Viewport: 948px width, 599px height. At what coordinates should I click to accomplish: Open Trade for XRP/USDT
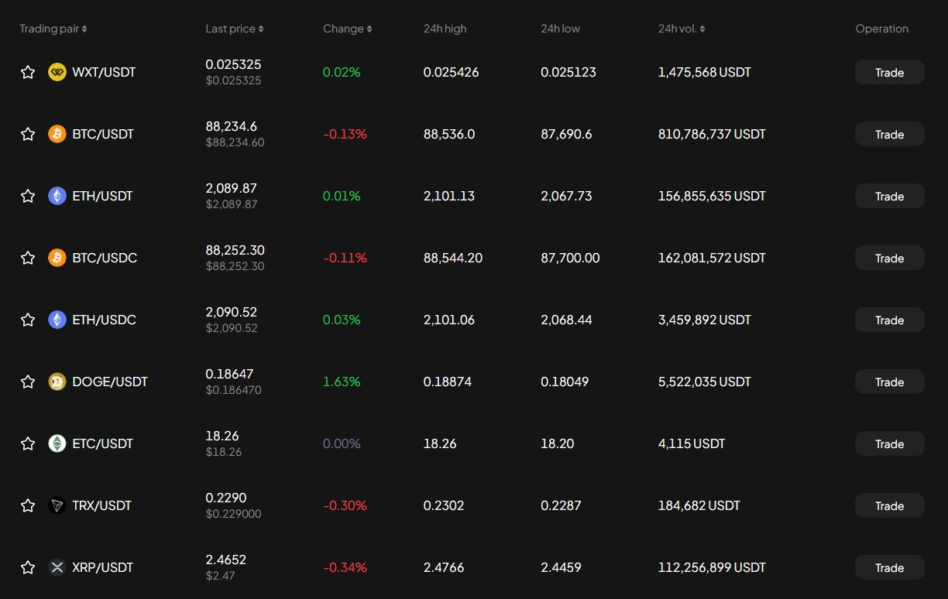[889, 567]
